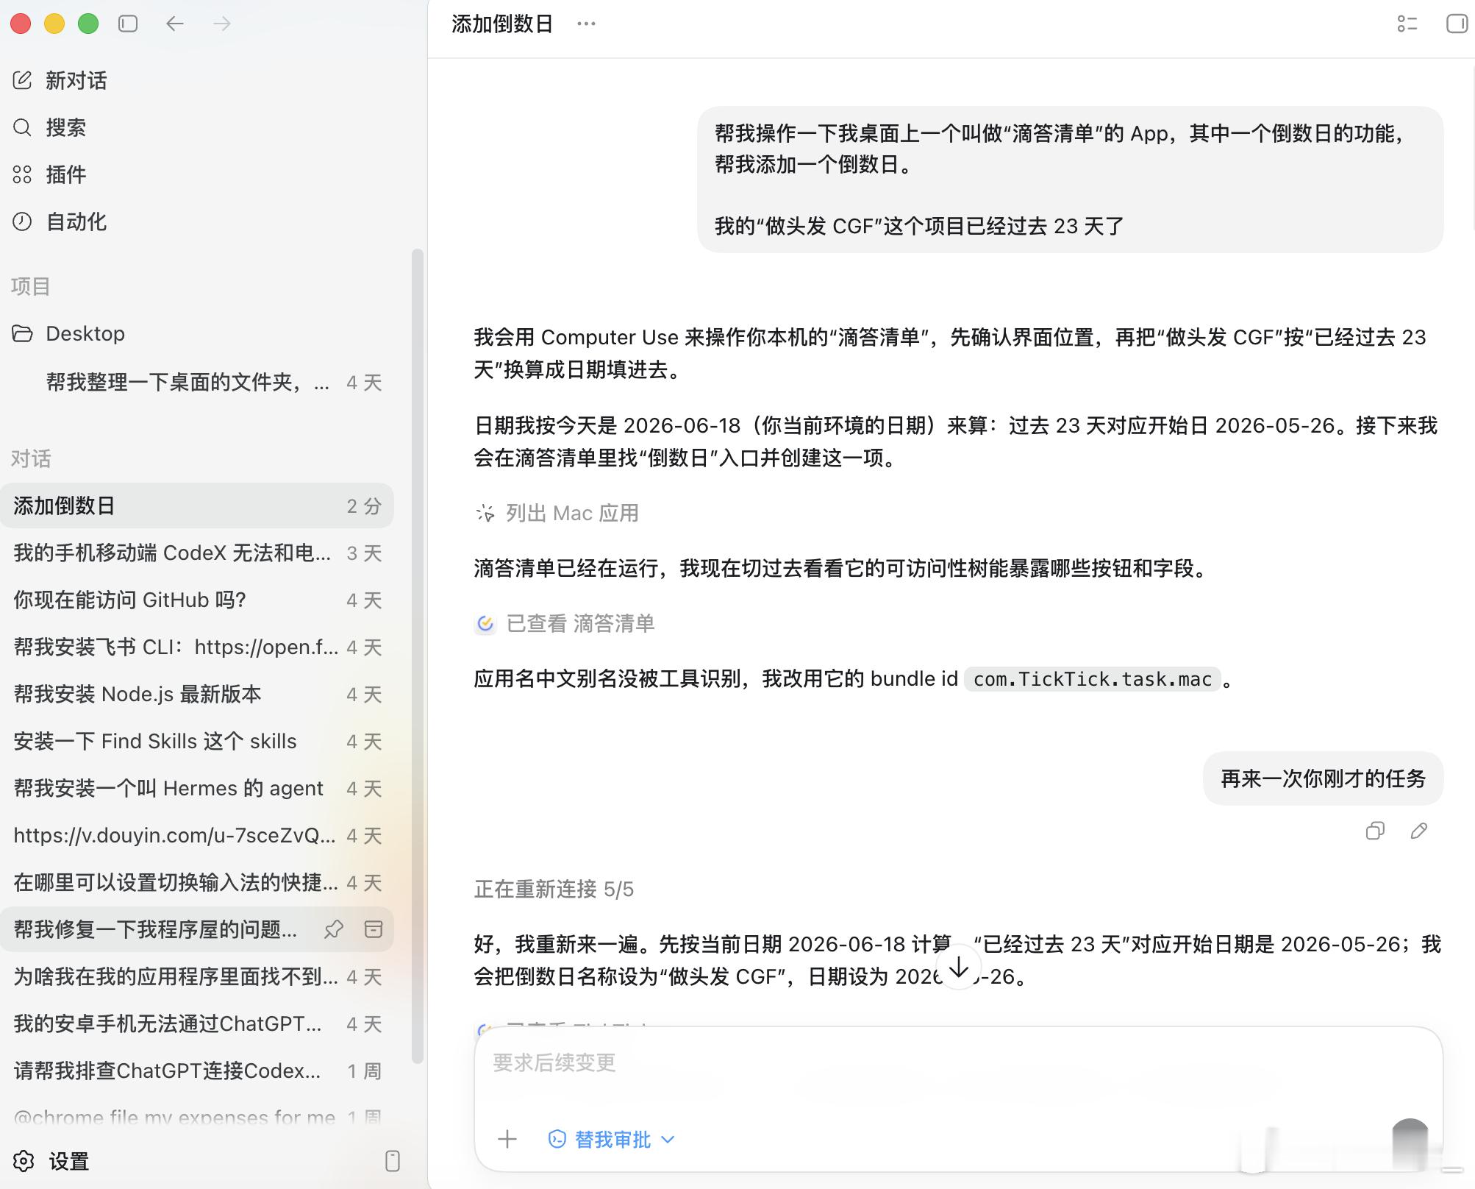The image size is (1475, 1189).
Task: Select the 添加倒数日 conversation
Action: pos(197,505)
